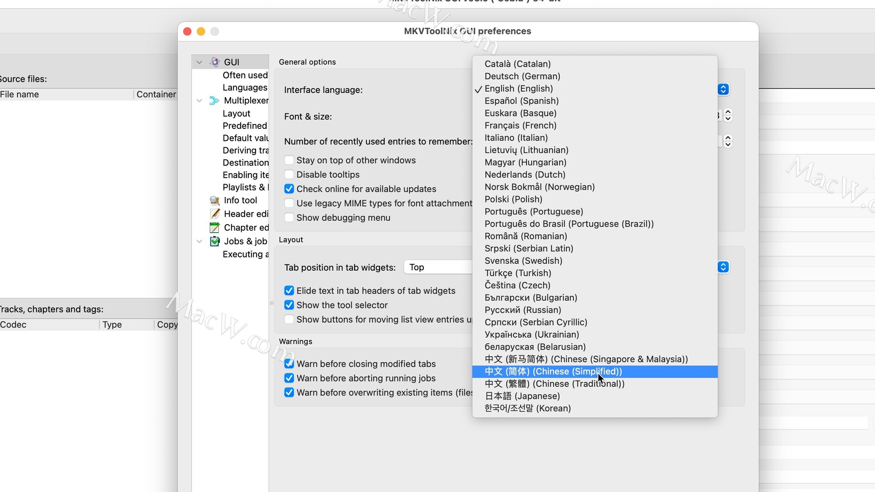Enable Disable tooltips checkbox
Viewport: 875px width, 492px height.
pos(289,174)
